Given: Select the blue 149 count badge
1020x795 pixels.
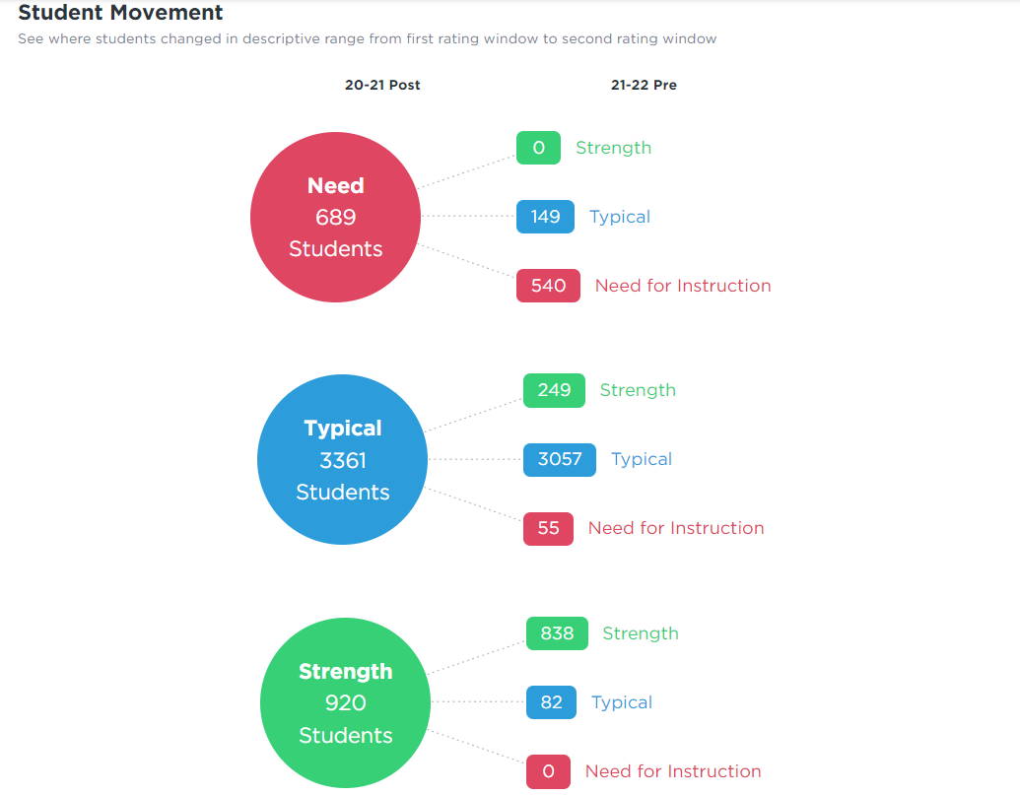Looking at the screenshot, I should point(545,217).
